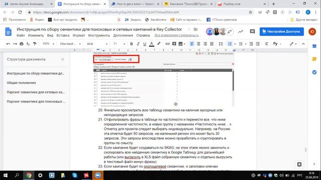Expand numbered list style dropdown arrow

tap(235, 44)
